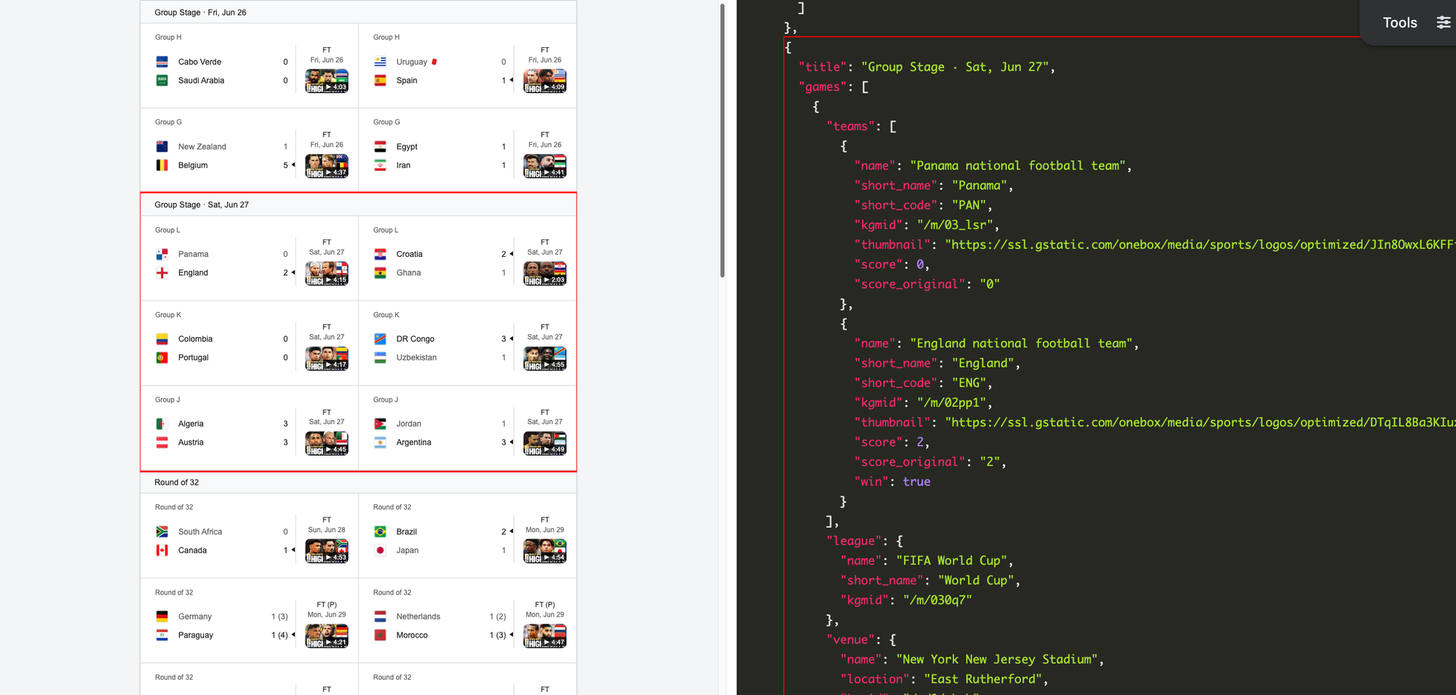Click the Brazil flag icon
The image size is (1456, 695).
[380, 532]
